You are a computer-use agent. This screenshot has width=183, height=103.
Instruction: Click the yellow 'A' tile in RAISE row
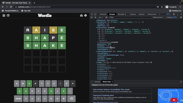point(36,30)
